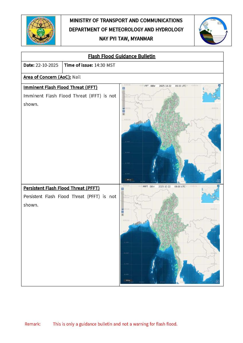
Task: Click the IFFT map zoom slider track
Action: tap(124, 99)
